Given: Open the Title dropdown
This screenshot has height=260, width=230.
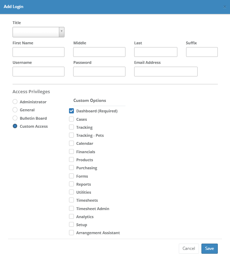Looking at the screenshot, I should click(x=38, y=32).
